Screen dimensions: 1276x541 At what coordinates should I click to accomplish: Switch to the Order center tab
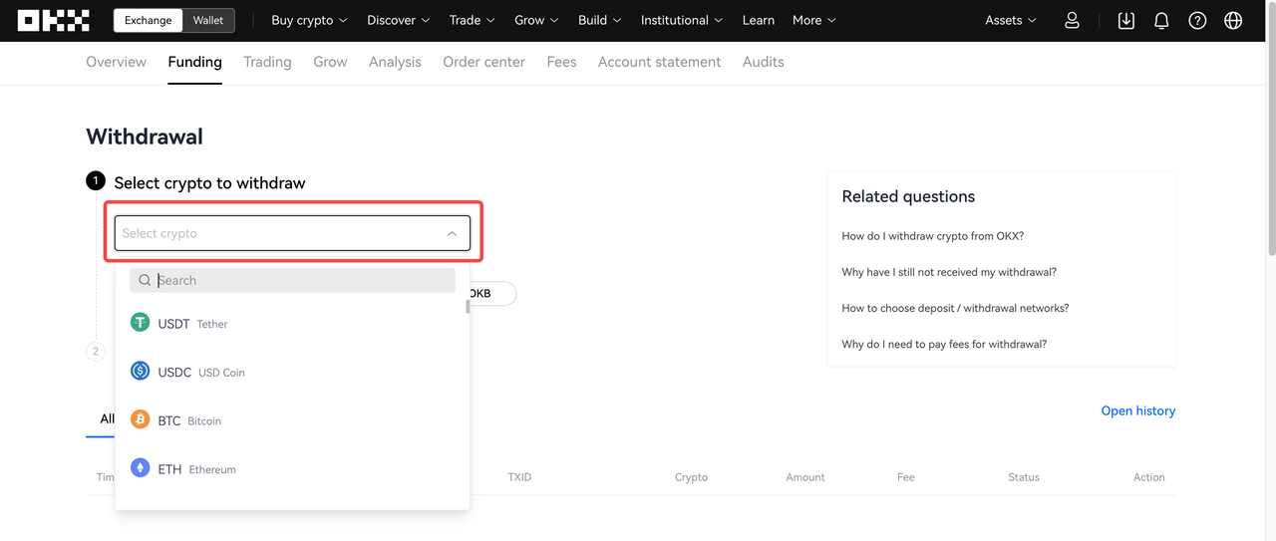483,62
